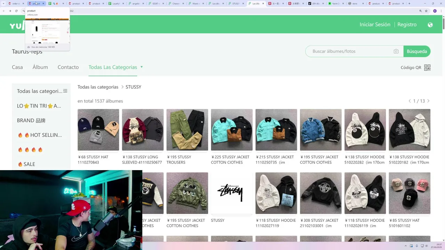Click Todas las categorias breadcrumb

98,87
